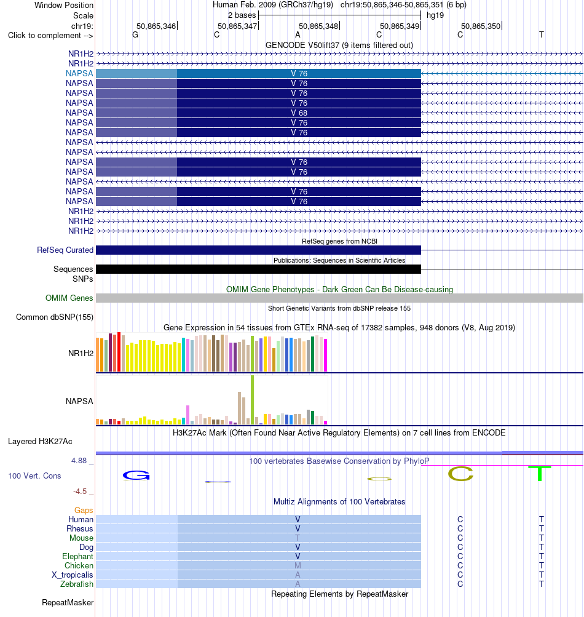The height and width of the screenshot is (617, 584).
Task: Select the Rhesus alignment row label
Action: (x=80, y=528)
